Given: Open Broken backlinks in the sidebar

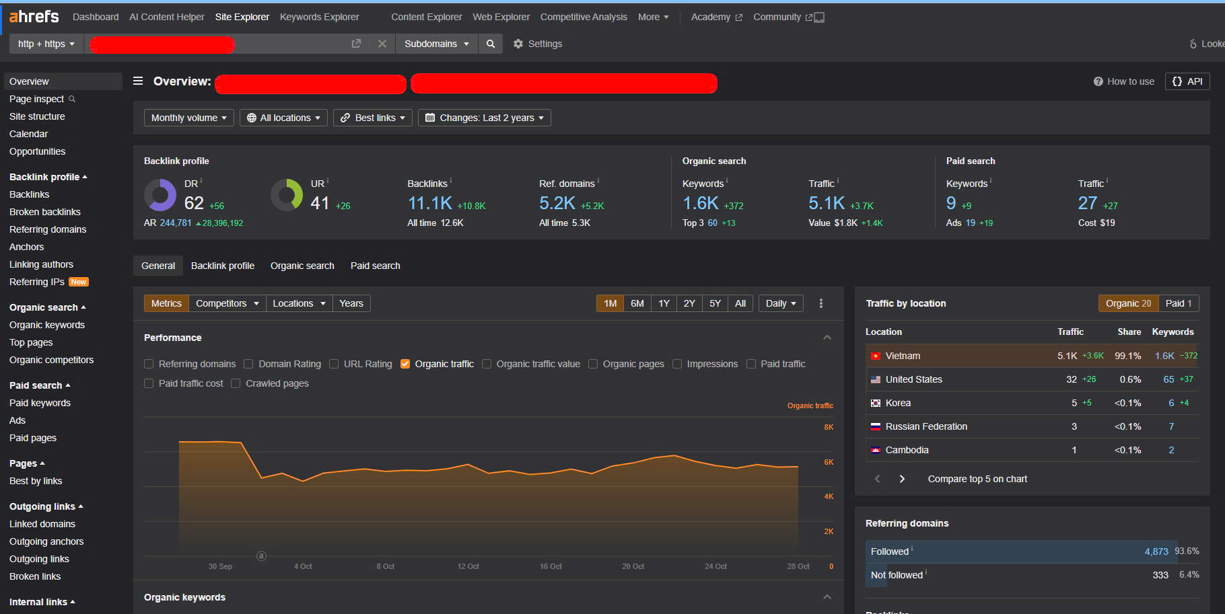Looking at the screenshot, I should click(x=44, y=212).
